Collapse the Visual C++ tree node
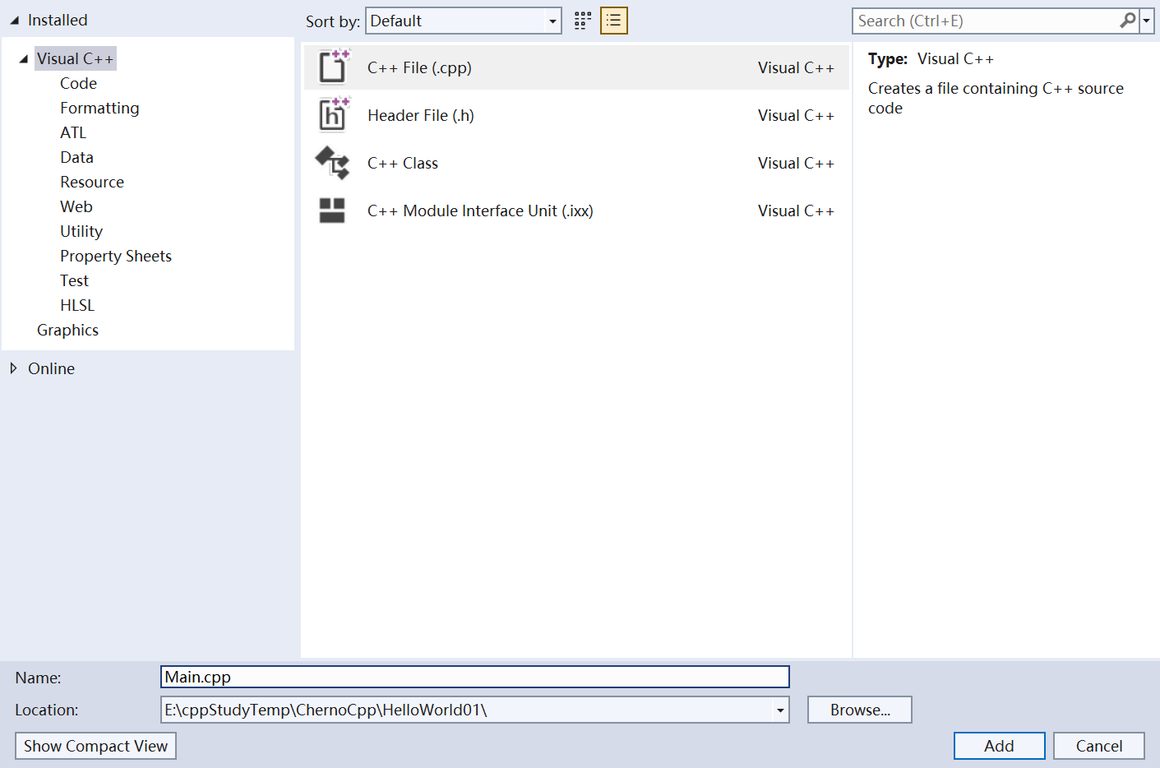 pos(24,59)
